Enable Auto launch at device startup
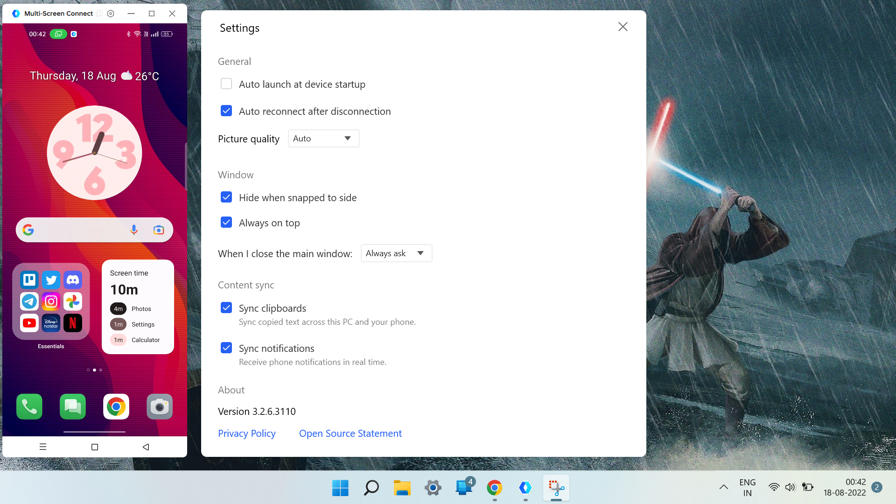The height and width of the screenshot is (504, 896). 226,84
